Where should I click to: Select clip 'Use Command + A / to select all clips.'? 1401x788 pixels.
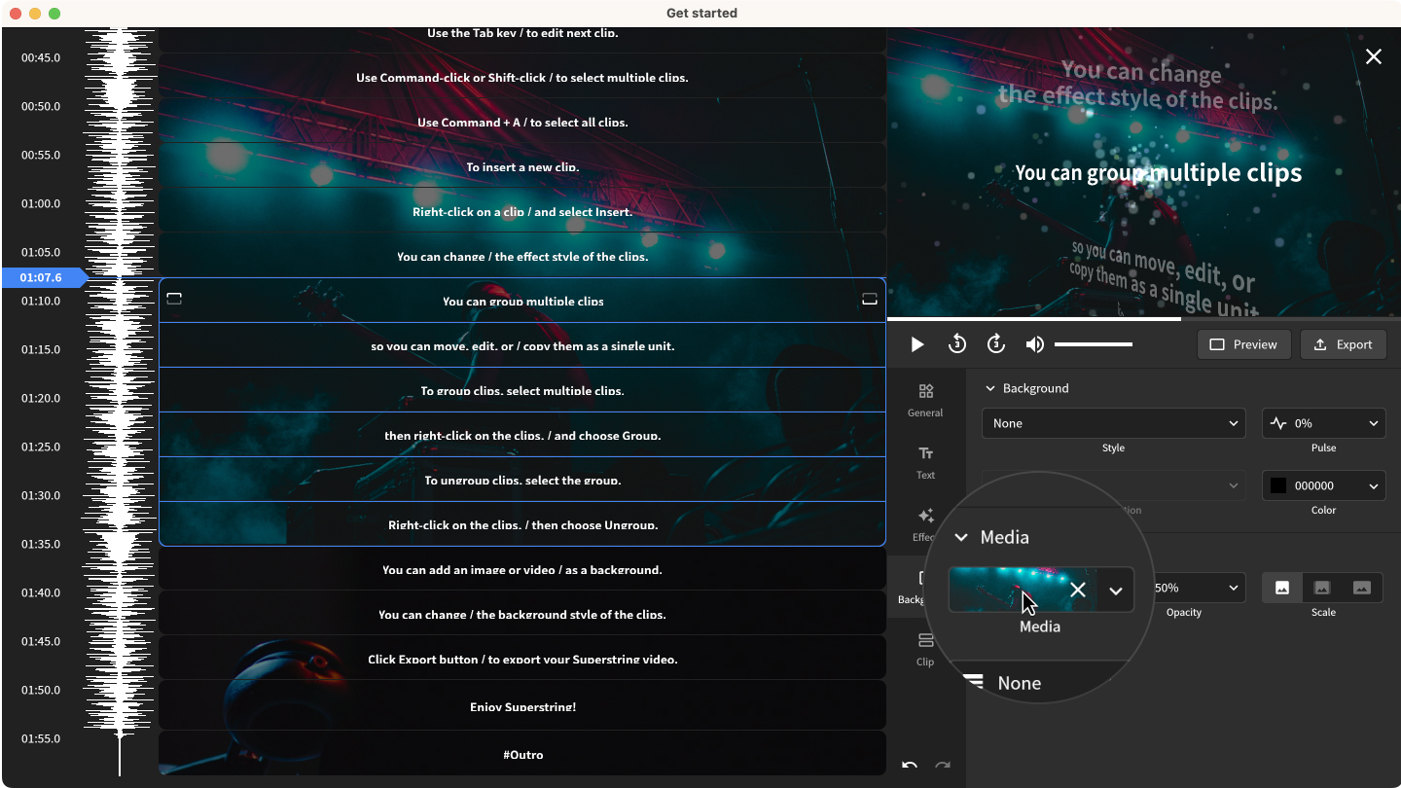[x=522, y=120]
